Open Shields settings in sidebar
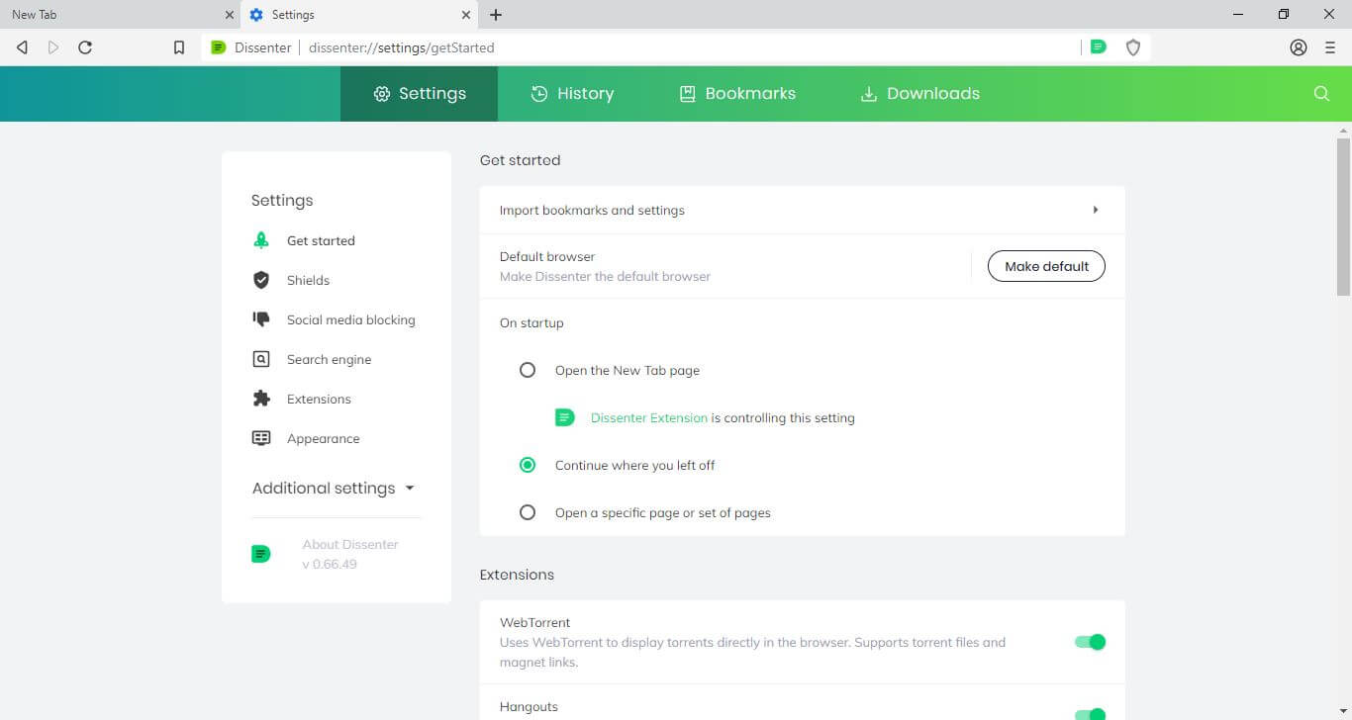 [308, 280]
